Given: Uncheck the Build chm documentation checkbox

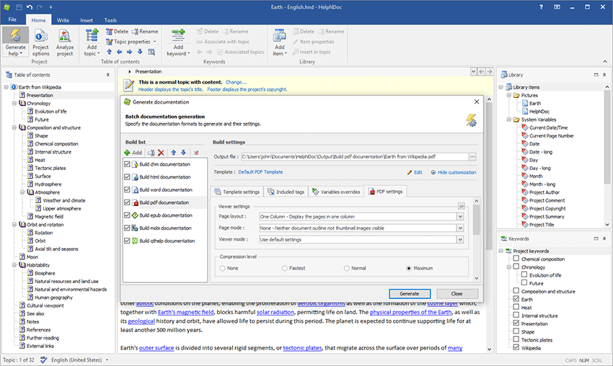Looking at the screenshot, I should coord(128,164).
